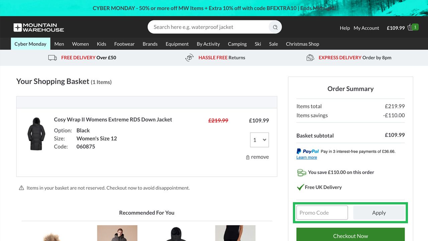
Task: Click the Mountain Warehouse logo
Action: [x=39, y=27]
